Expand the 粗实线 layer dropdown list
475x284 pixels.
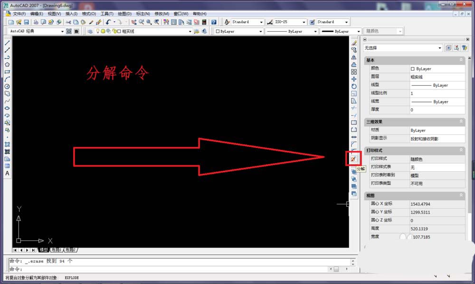pos(190,31)
